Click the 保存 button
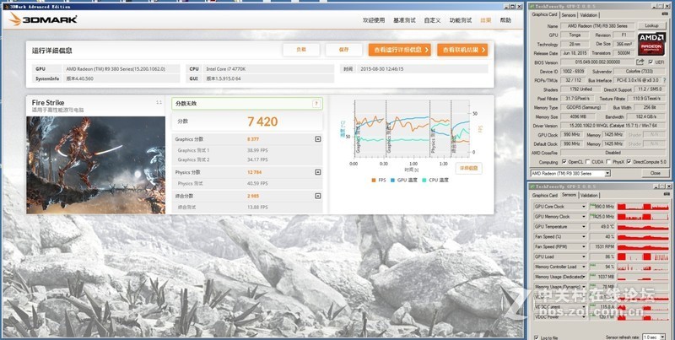 tap(343, 50)
